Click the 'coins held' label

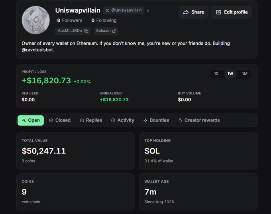click(31, 202)
